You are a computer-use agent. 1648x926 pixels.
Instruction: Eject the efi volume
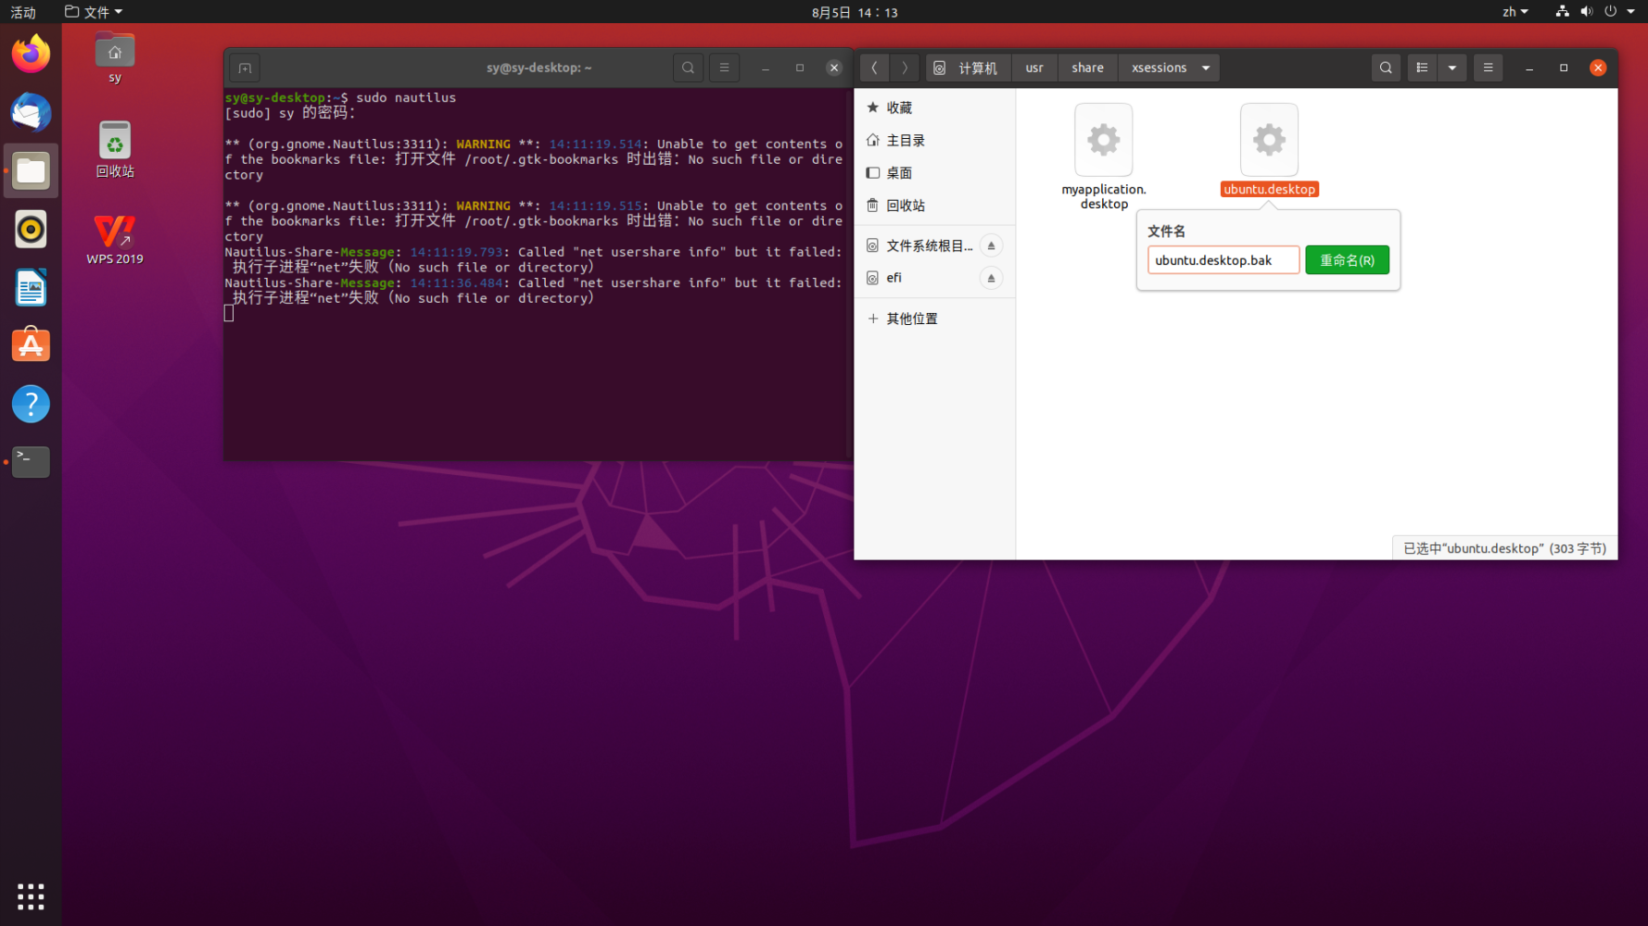click(991, 278)
